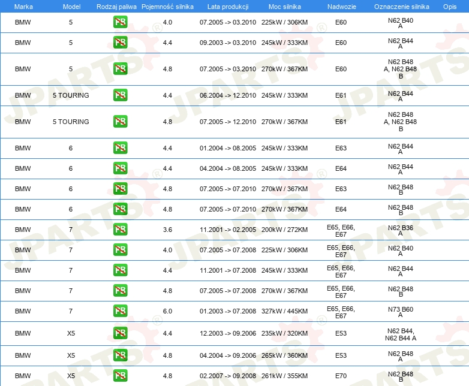
Task: Select the date range 09.2003 -> 03.2010
Action: click(228, 43)
